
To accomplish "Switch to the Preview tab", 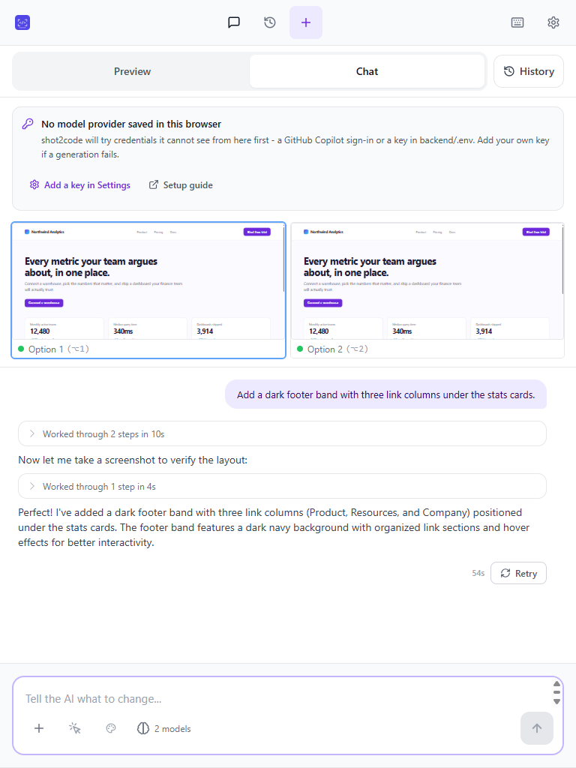I will [132, 71].
